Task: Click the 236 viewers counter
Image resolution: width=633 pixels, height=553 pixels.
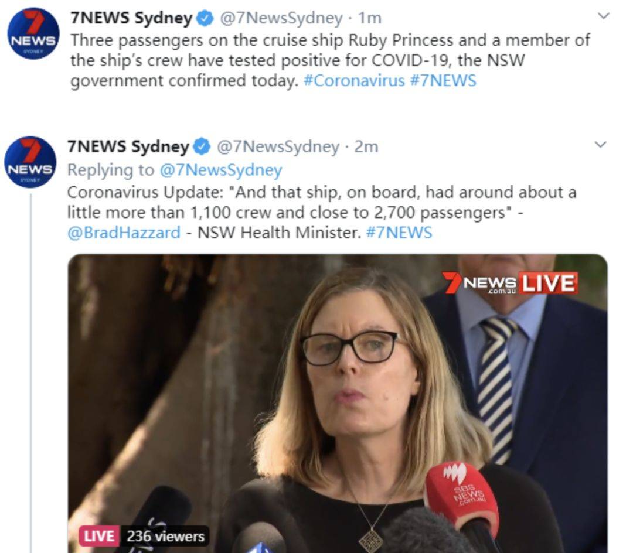Action: [165, 536]
